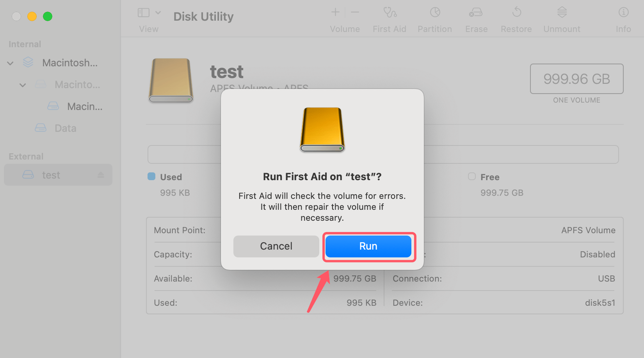Open the View options chevron dropdown

click(158, 12)
